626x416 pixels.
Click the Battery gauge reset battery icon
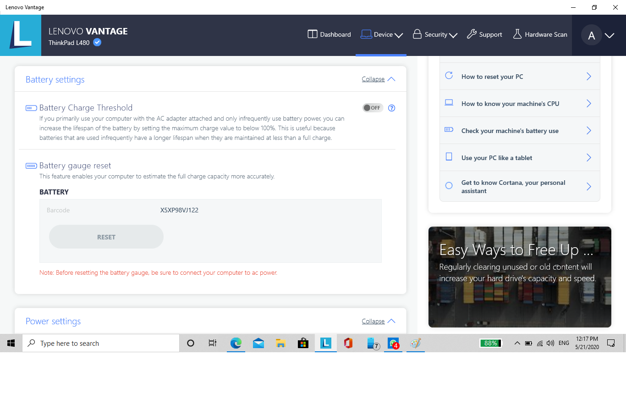click(31, 166)
